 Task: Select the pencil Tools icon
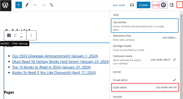click(x=27, y=5)
